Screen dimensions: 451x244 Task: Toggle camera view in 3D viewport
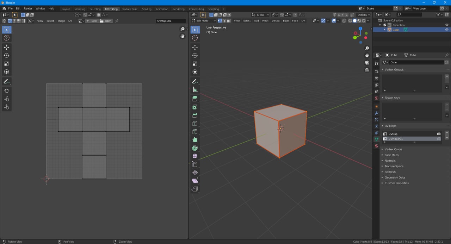click(367, 63)
